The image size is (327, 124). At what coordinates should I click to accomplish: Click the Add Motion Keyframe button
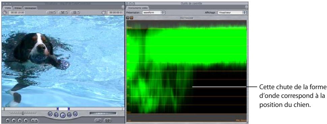20,120
